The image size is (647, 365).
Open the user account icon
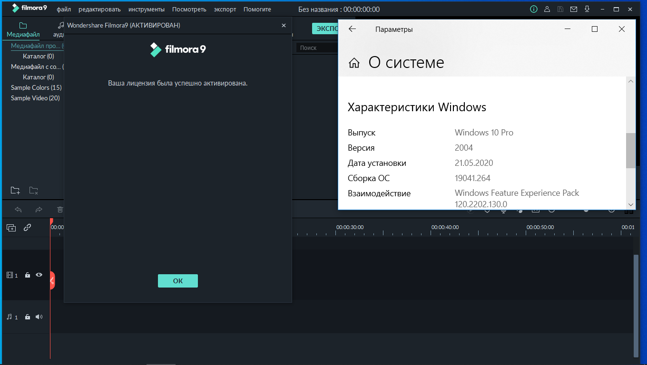pos(547,9)
